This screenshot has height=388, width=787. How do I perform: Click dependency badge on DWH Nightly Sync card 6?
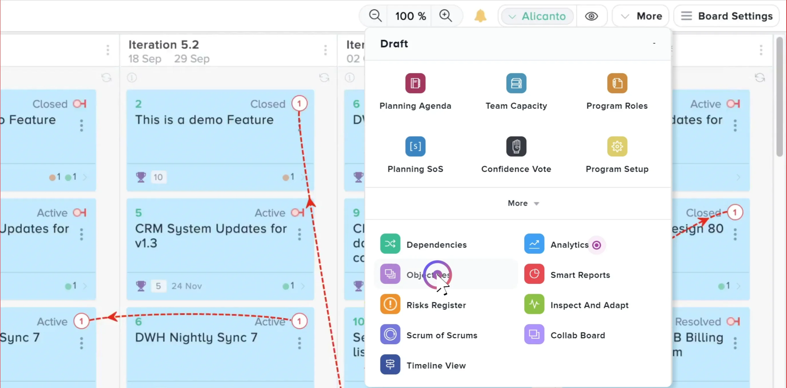299,321
